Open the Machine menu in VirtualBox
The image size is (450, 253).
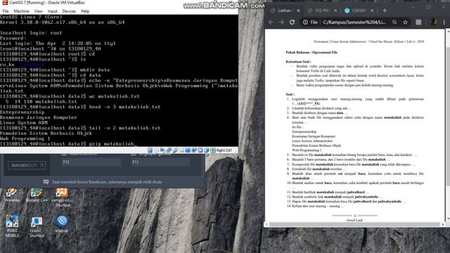22,11
